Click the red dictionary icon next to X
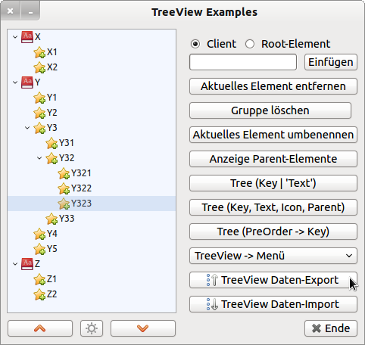Image resolution: width=365 pixels, height=345 pixels. click(27, 37)
